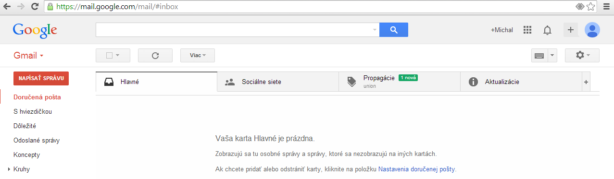Click the +Michal profile link
Screen dimensions: 614x179
click(x=501, y=30)
